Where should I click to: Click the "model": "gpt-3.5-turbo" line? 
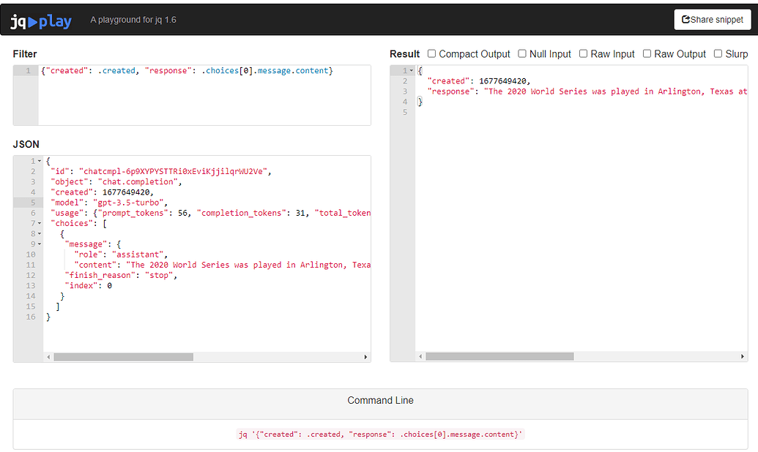(x=109, y=203)
